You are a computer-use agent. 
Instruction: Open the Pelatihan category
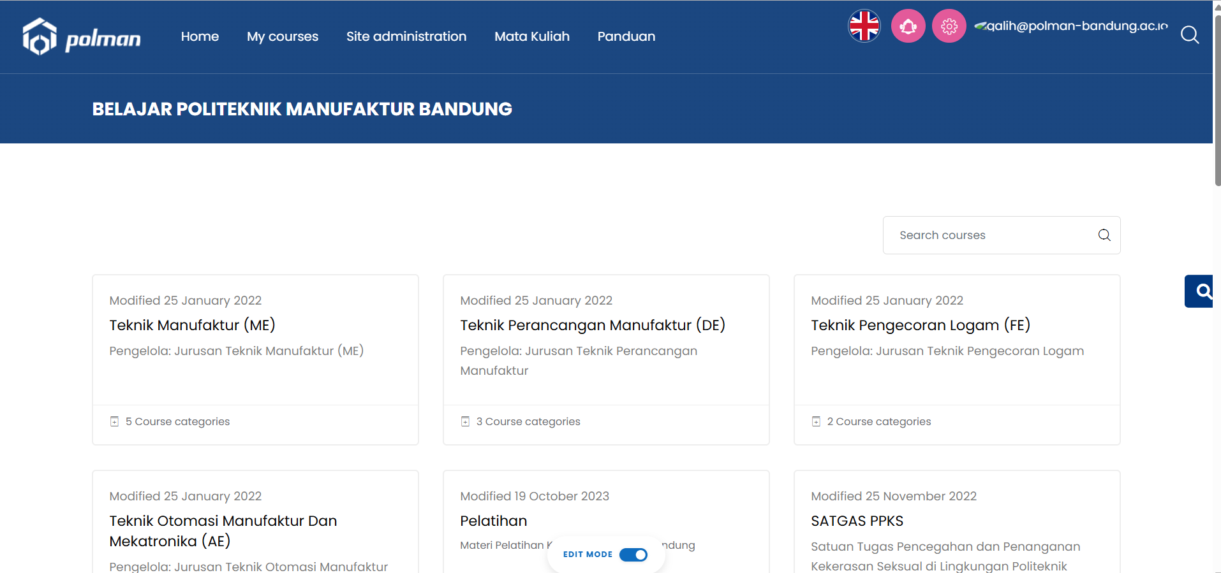[x=494, y=521]
